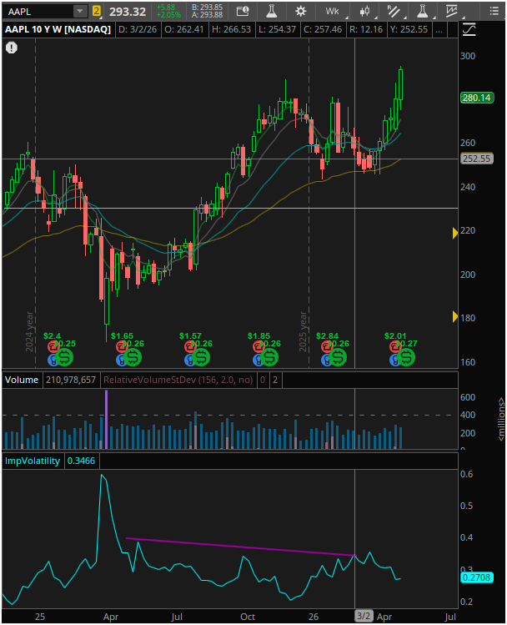507x625 pixels.
Task: Click the blue lightbulb icon under $1.65
Action: tap(121, 360)
